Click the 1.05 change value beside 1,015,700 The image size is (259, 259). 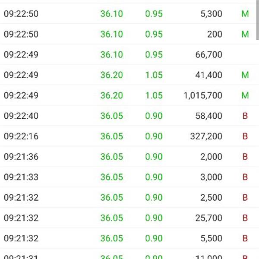coord(154,95)
